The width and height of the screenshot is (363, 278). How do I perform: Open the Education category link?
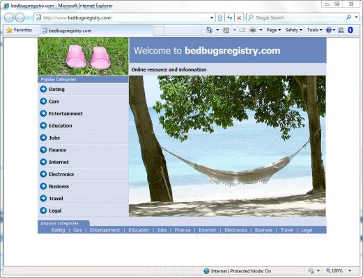61,126
